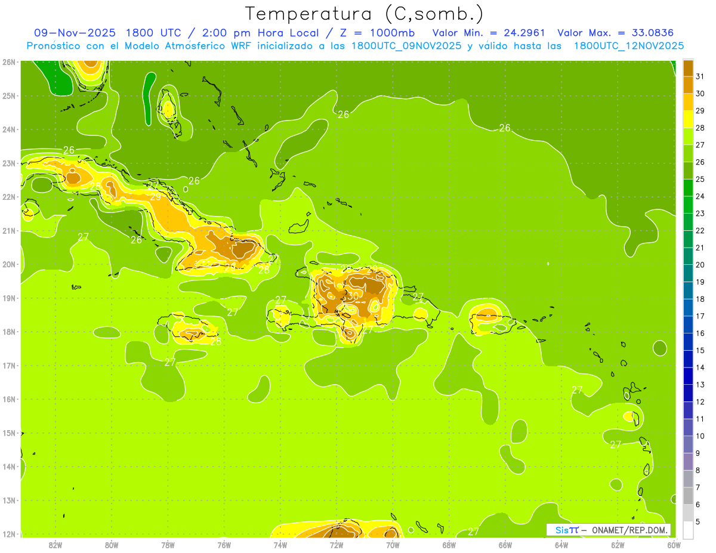Click the number 31 on the color scale
This screenshot has width=716, height=553.
click(700, 76)
